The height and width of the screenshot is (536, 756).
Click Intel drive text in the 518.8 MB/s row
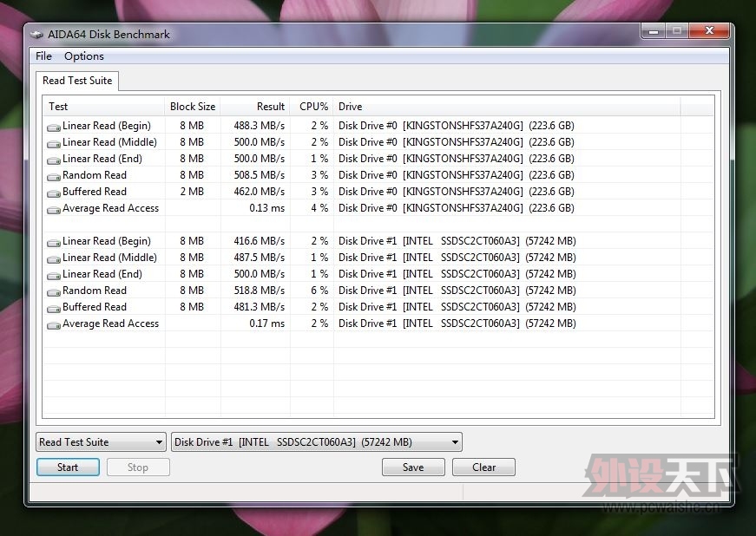coord(457,291)
